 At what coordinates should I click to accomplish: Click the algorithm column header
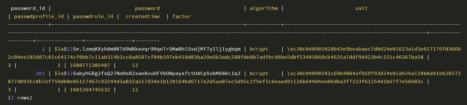coord(264,8)
